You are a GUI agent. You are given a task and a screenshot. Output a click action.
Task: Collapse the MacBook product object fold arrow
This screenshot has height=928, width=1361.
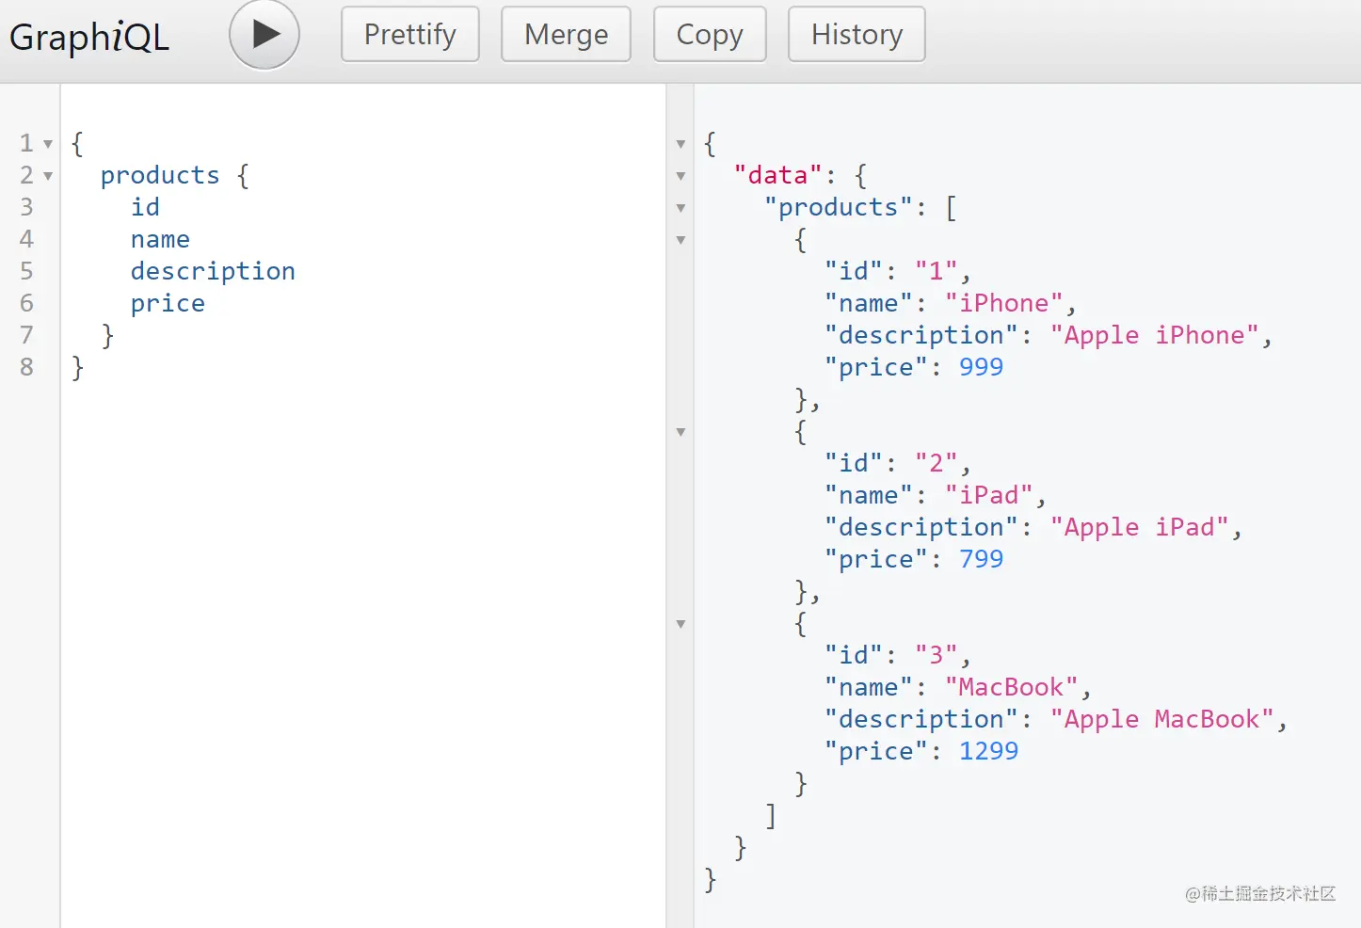point(680,624)
